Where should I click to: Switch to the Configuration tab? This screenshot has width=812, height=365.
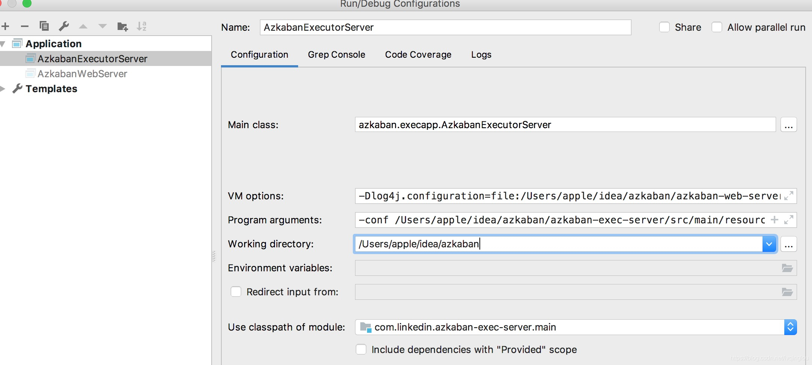click(x=260, y=55)
